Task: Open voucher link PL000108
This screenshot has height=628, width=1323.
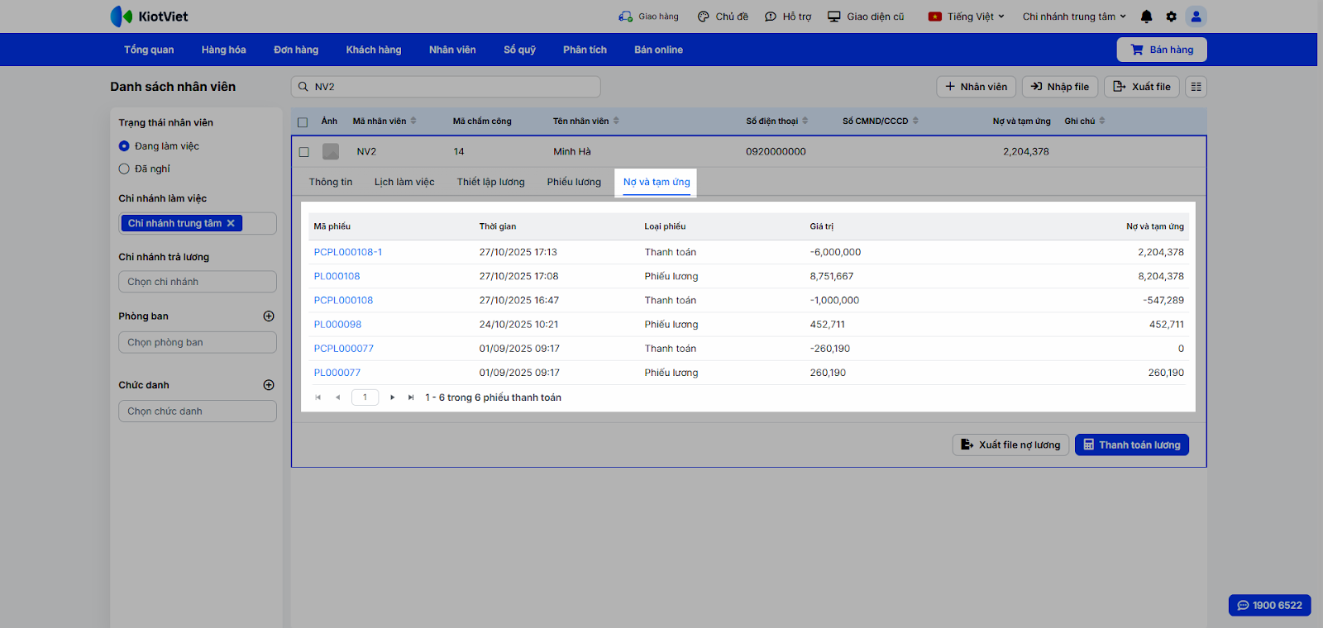Action: tap(337, 276)
